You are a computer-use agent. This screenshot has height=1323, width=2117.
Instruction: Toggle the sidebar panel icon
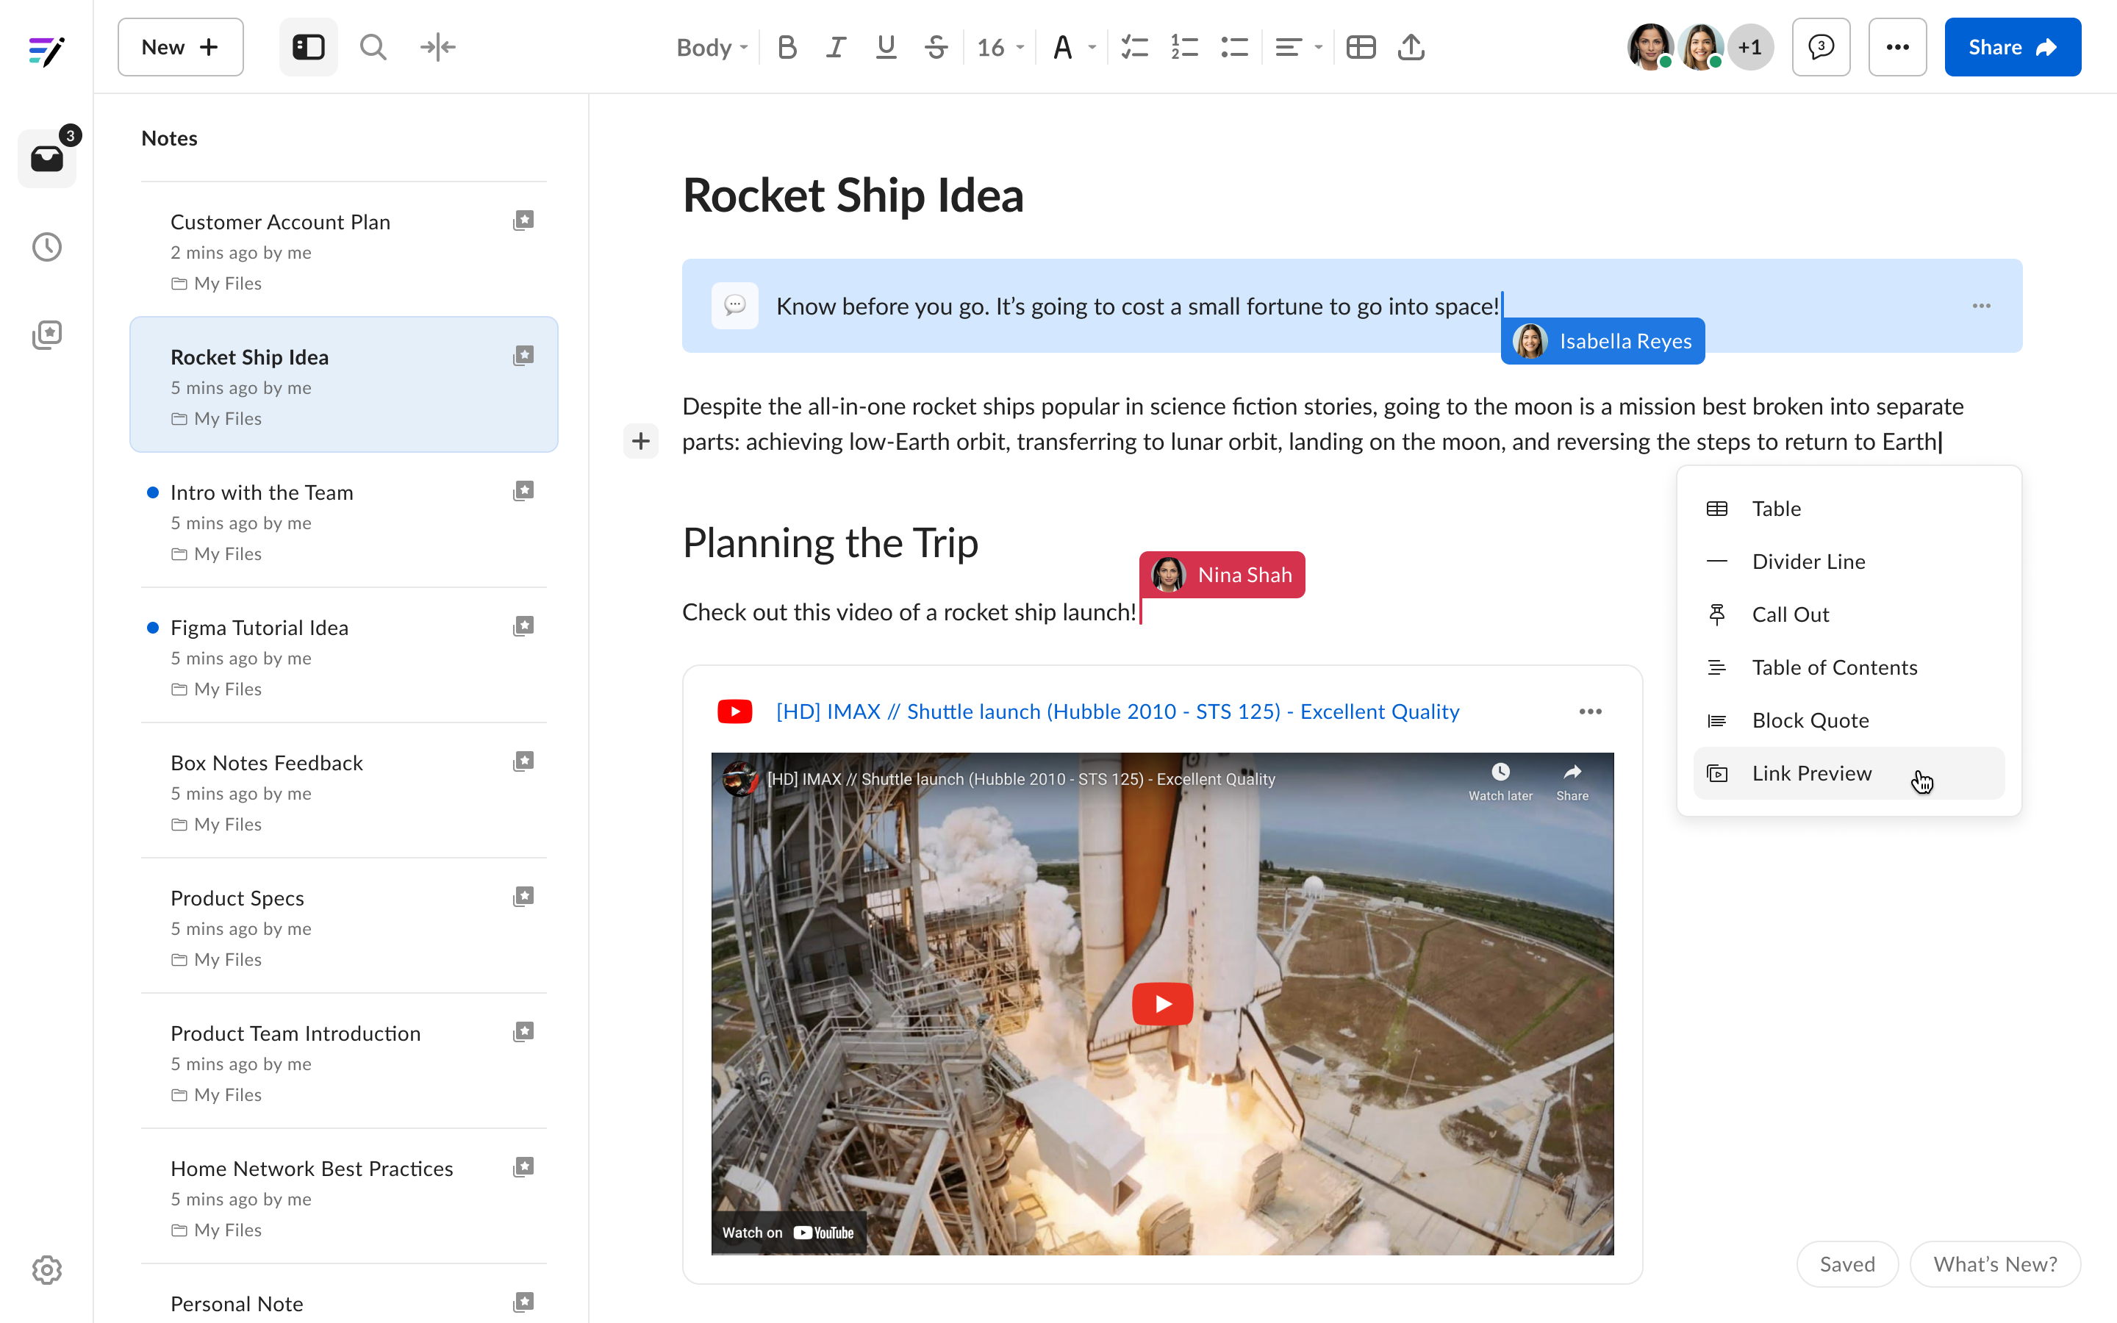pos(308,47)
